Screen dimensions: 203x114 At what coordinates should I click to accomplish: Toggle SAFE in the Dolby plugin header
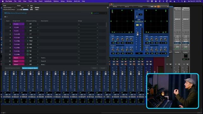tap(31, 9)
